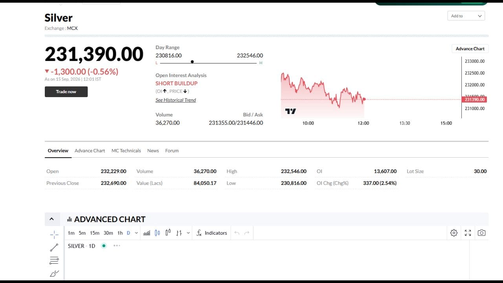
Task: Set chart interval to 5m
Action: pos(82,233)
